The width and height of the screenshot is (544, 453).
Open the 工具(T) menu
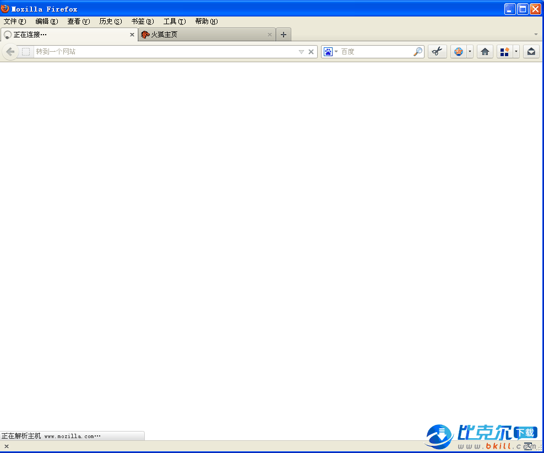175,21
